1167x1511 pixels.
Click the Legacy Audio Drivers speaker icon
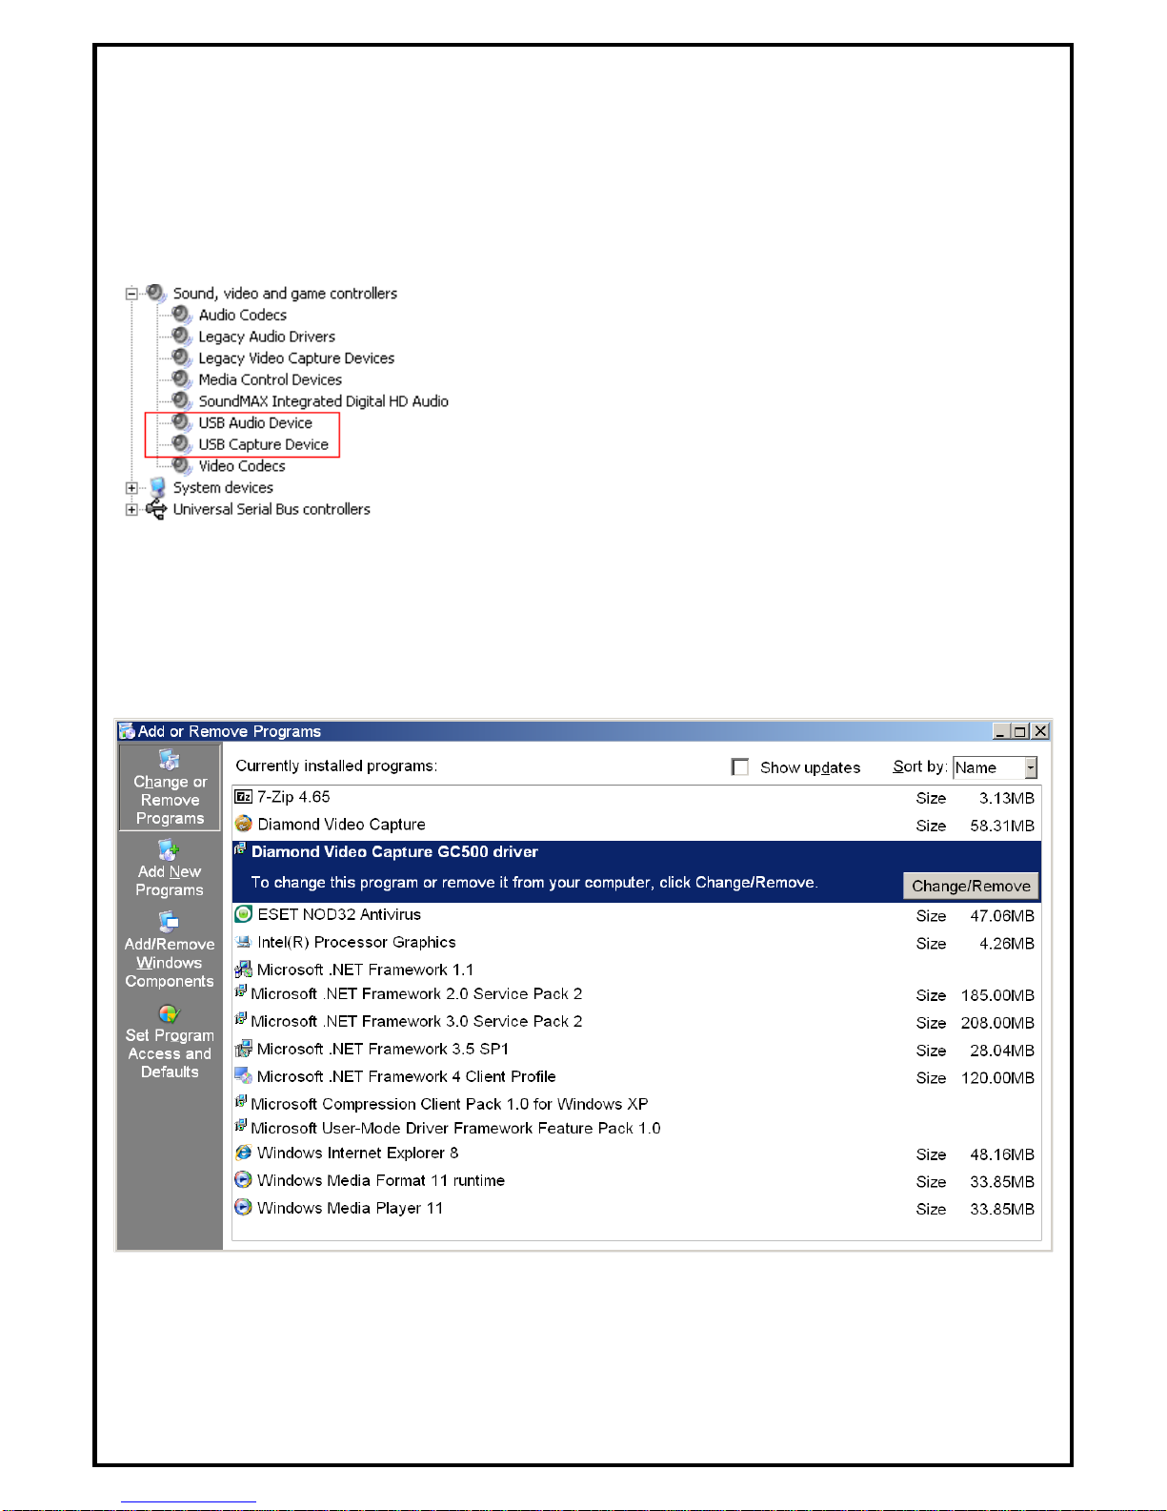pyautogui.click(x=182, y=337)
